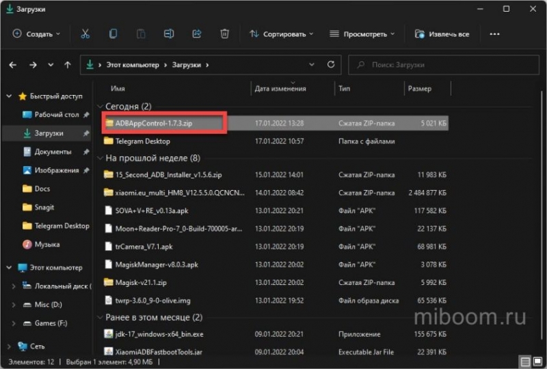Click pin icon next to Рабочий стол
Viewport: 547px width, 369px height.
(x=86, y=115)
